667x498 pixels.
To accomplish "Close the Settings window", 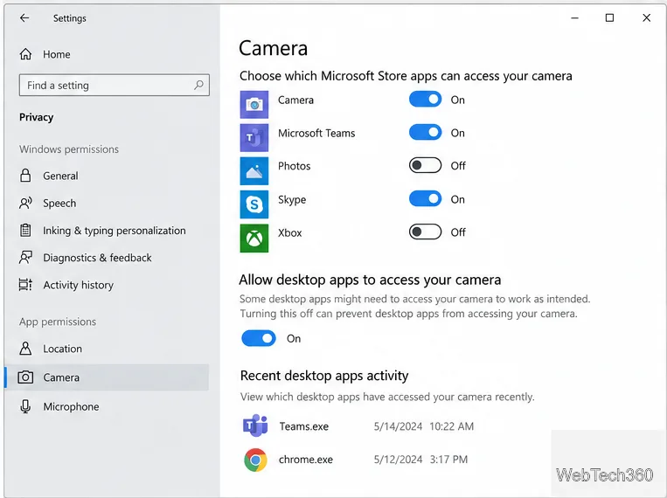I will (647, 17).
